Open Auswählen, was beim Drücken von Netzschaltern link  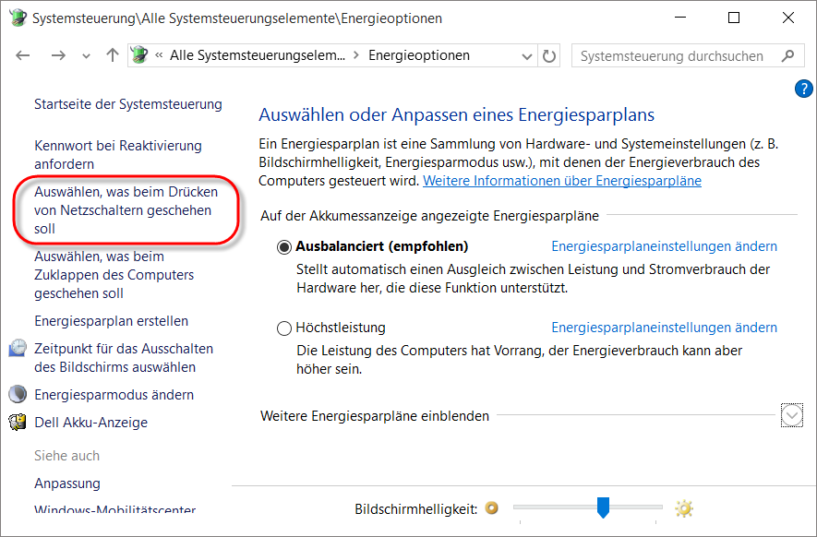[126, 210]
